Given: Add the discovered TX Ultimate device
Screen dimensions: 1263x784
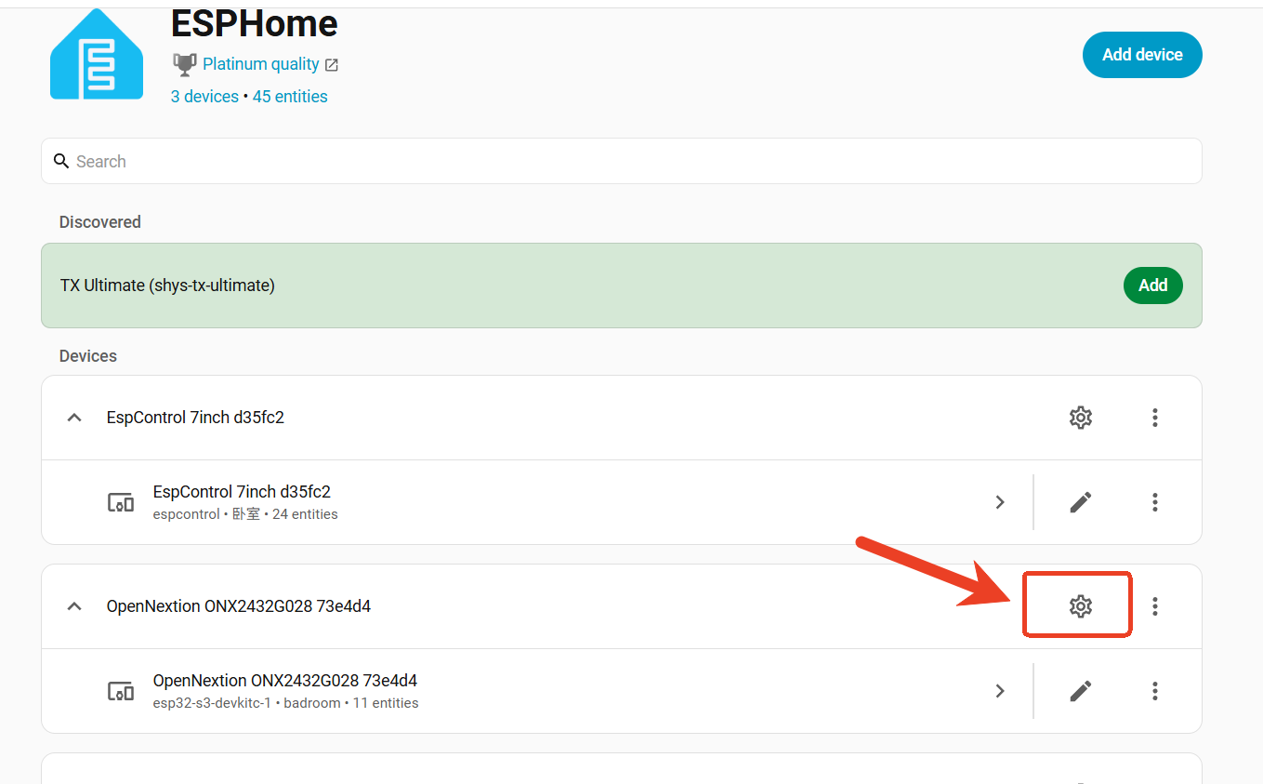Looking at the screenshot, I should pos(1152,286).
